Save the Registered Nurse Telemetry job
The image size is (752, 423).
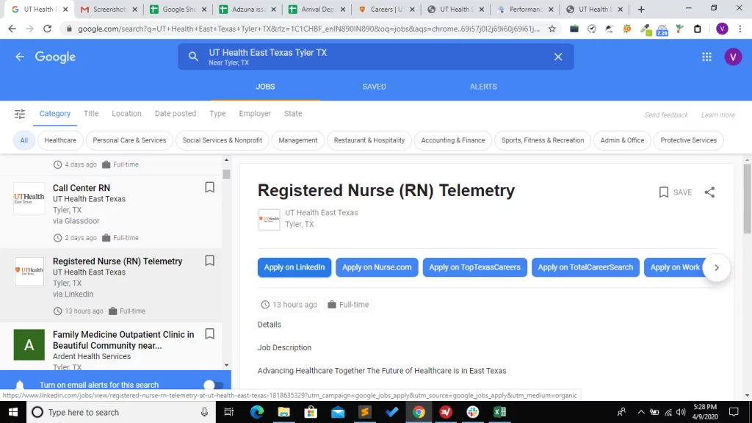point(676,192)
